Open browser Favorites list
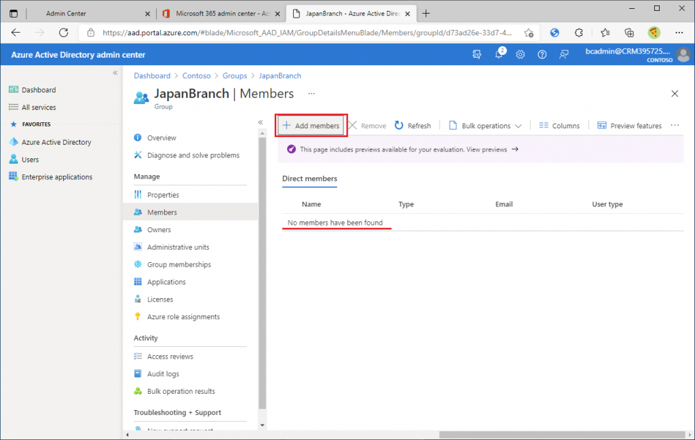This screenshot has height=440, width=695. 605,33
